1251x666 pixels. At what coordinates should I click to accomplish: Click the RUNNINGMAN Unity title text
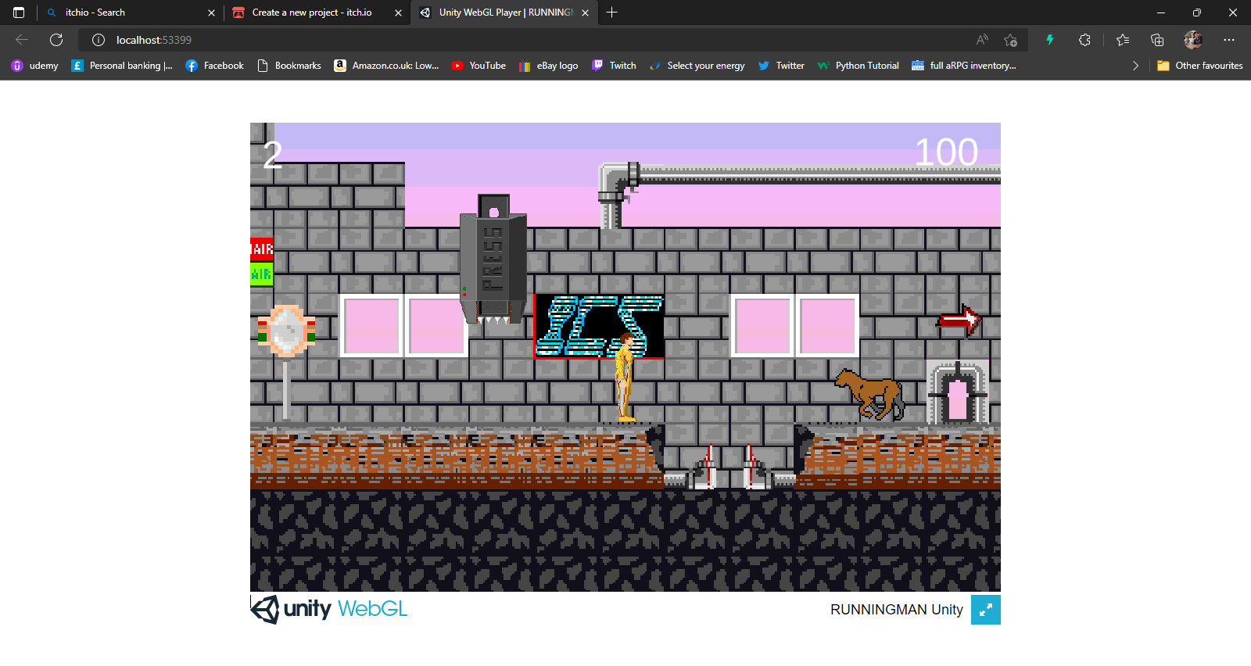[897, 610]
